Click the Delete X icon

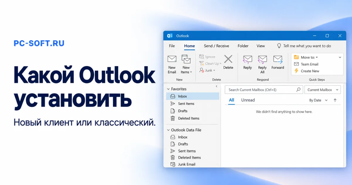click(x=228, y=59)
